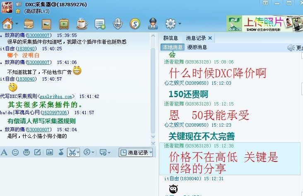This screenshot has height=196, width=303.
Task: Click the music note icon
Action: pos(61,152)
